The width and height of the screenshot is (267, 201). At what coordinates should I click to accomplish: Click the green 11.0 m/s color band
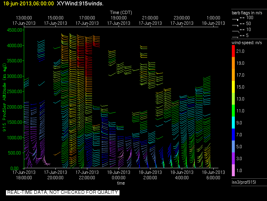tap(233, 111)
